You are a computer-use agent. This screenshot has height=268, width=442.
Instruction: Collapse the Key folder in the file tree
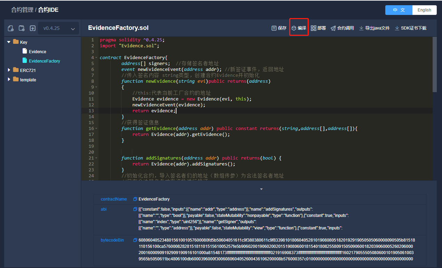(x=9, y=42)
